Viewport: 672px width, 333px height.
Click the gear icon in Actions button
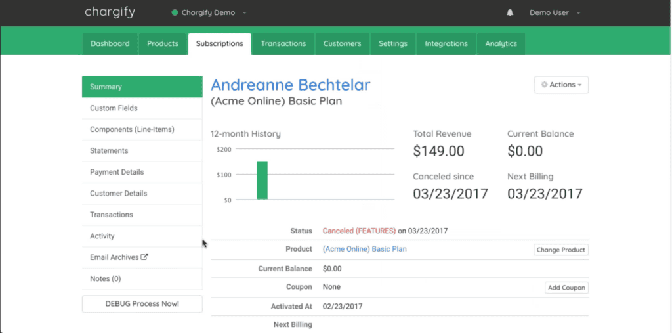(x=544, y=85)
